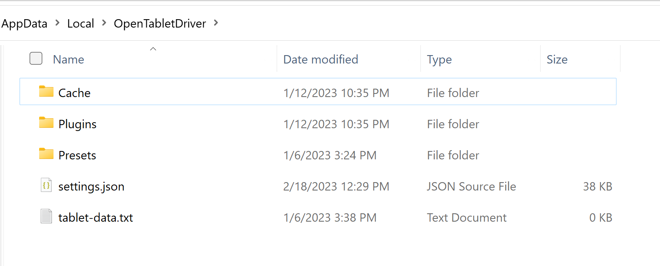Toggle the sort arrow above Name column
The height and width of the screenshot is (266, 660).
(x=153, y=49)
